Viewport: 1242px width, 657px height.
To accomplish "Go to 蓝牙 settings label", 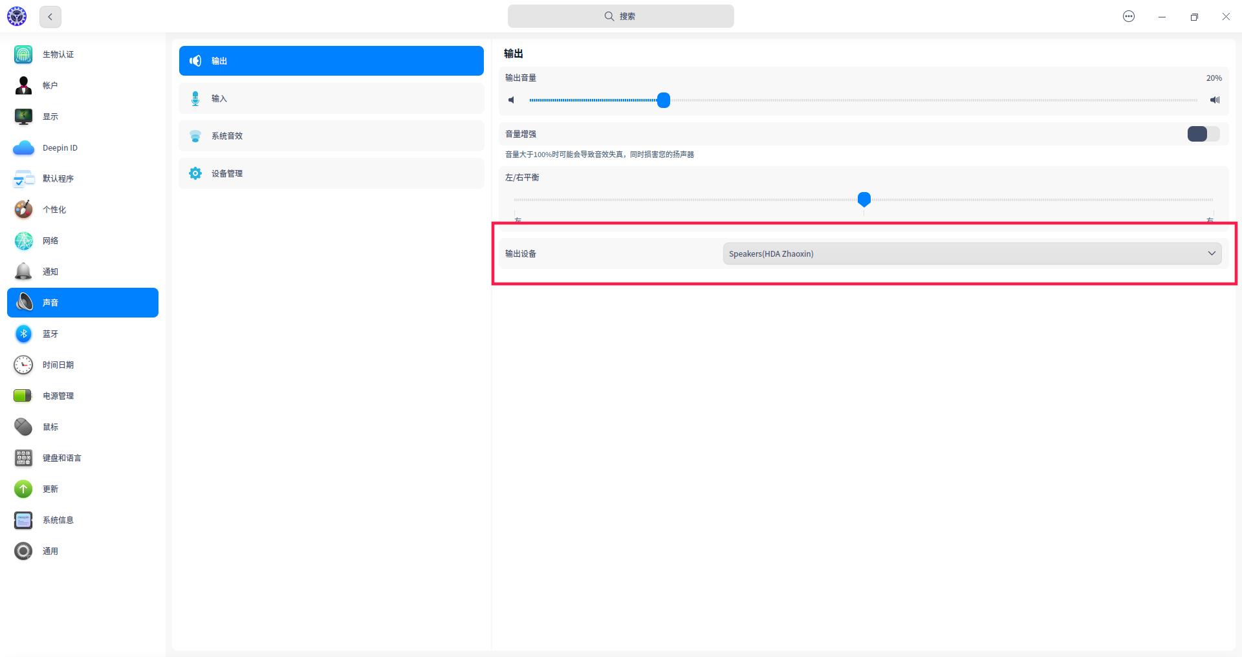I will pos(50,334).
